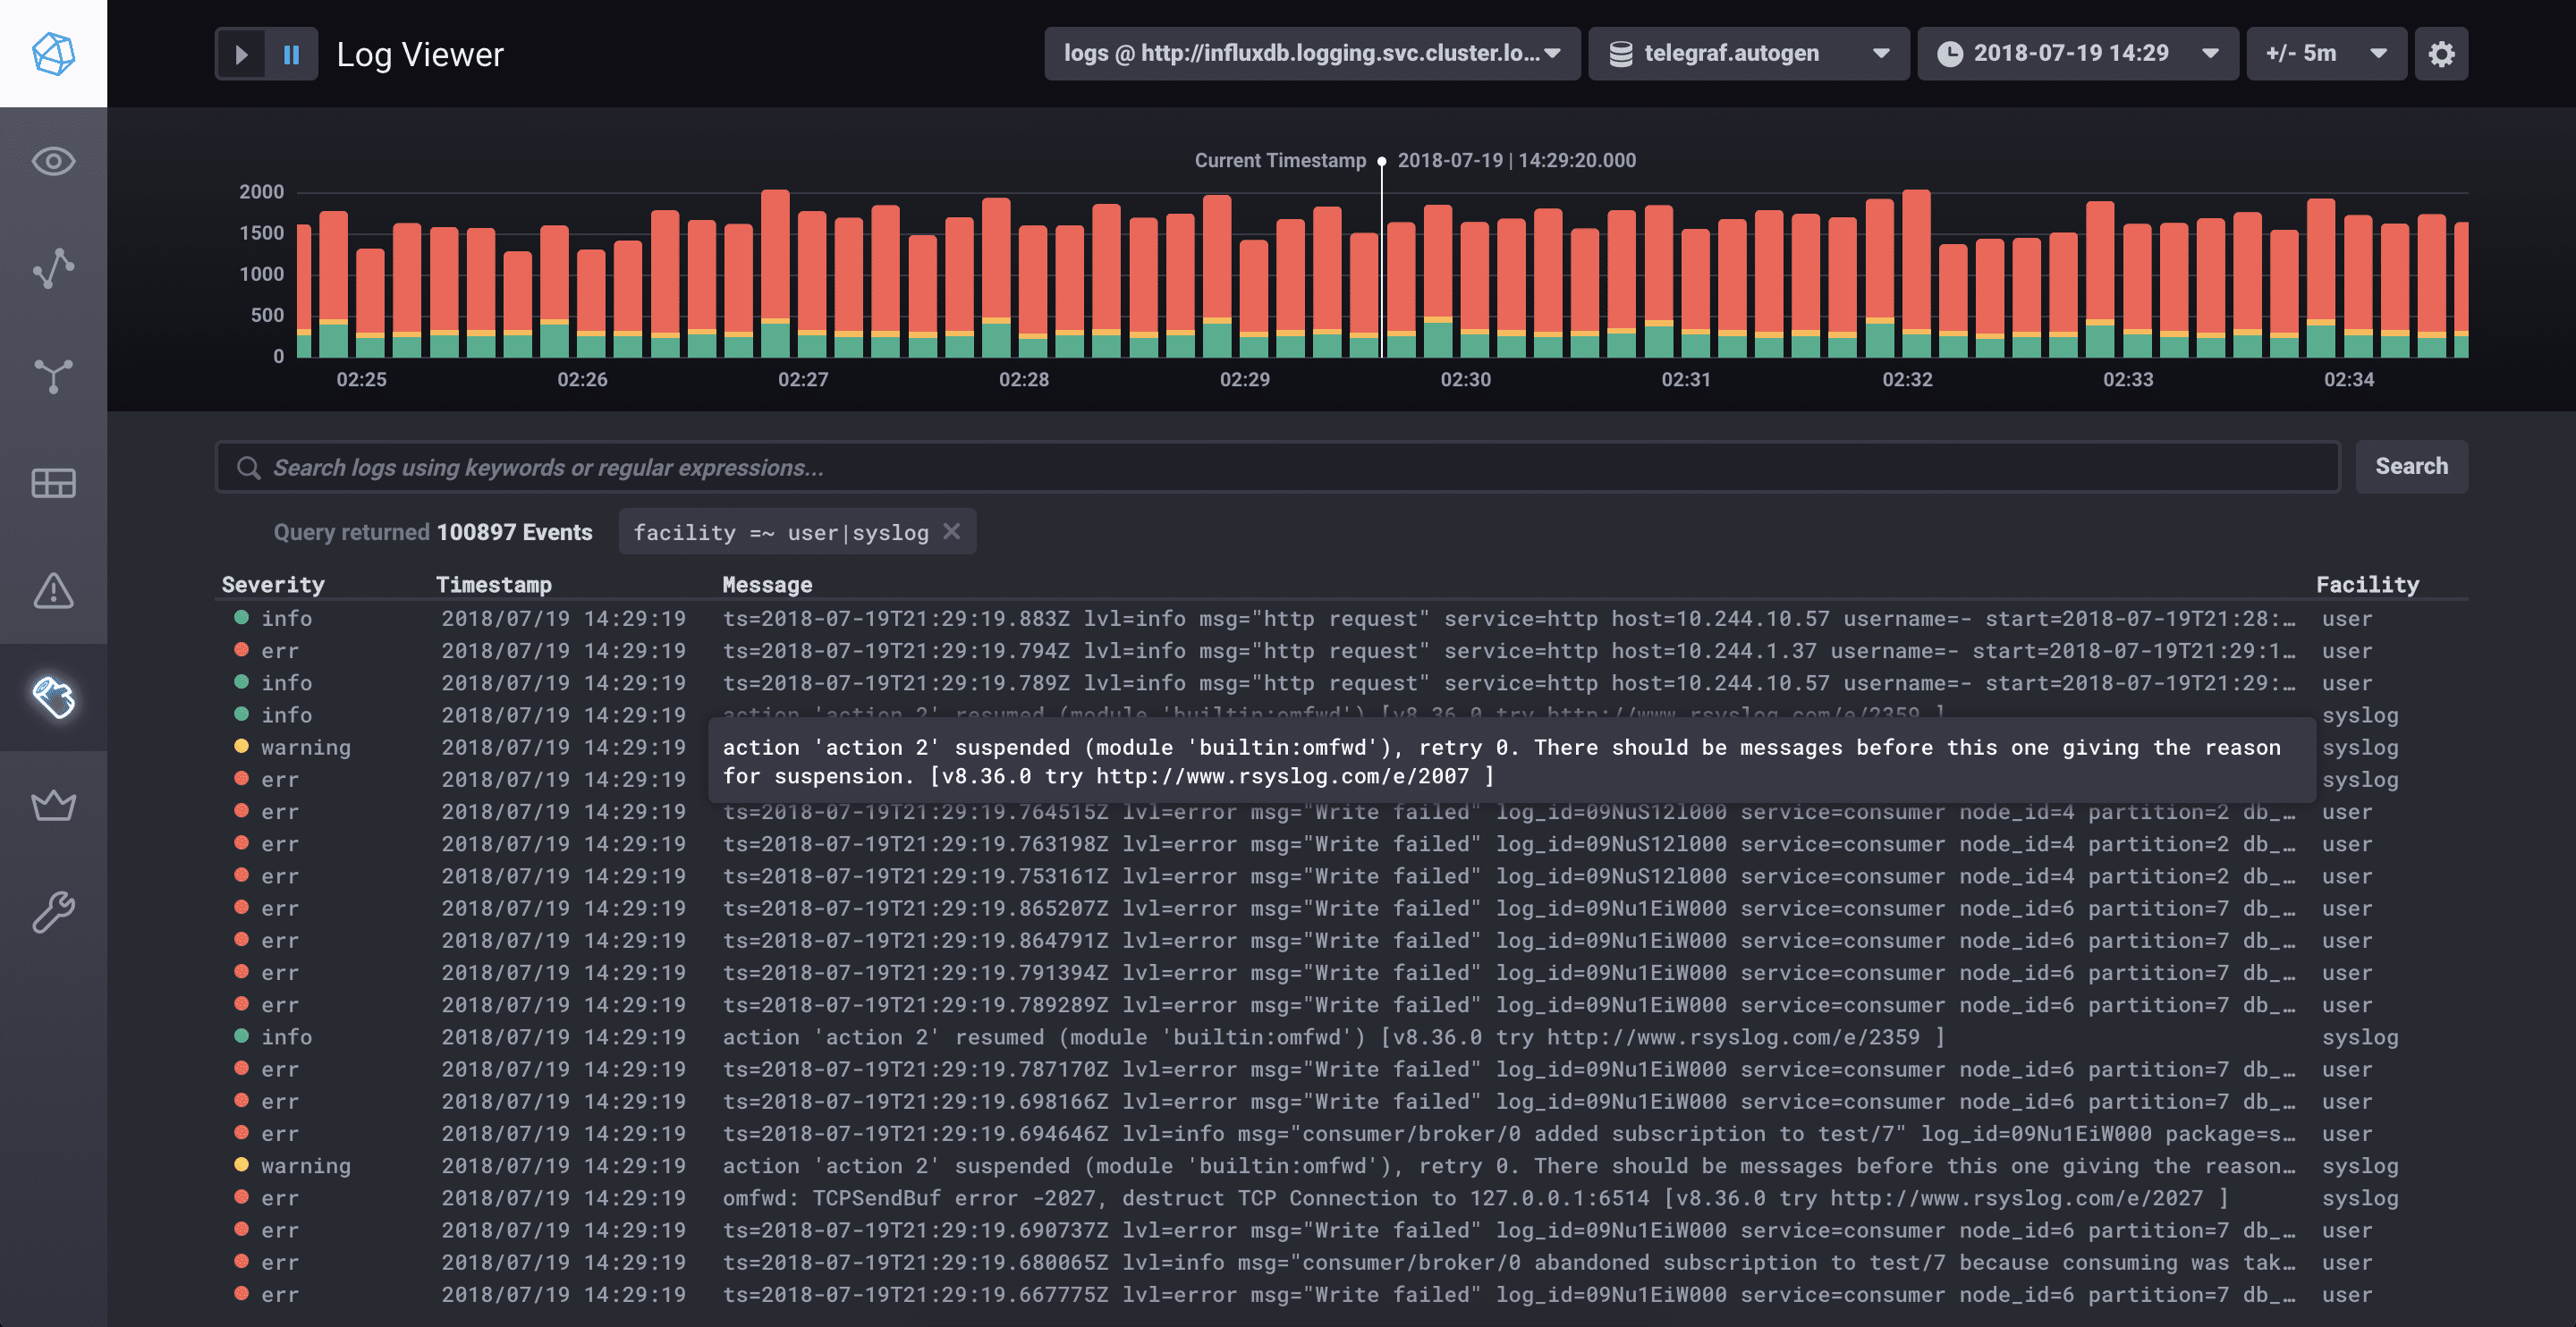The height and width of the screenshot is (1327, 2576).
Task: Open the Configuration wrench icon
Action: [x=53, y=912]
